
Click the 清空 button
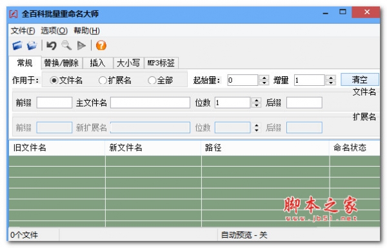(x=360, y=79)
